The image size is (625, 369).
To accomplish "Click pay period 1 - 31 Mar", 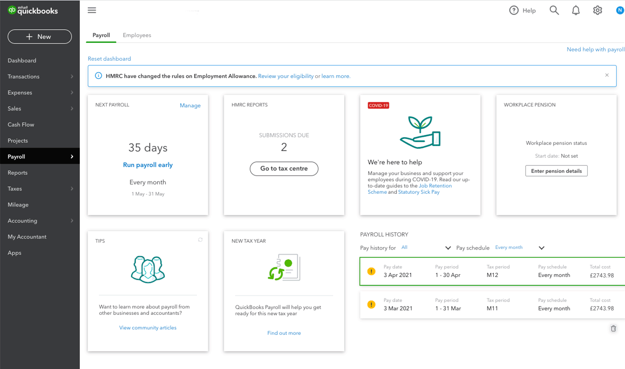I will (x=448, y=308).
